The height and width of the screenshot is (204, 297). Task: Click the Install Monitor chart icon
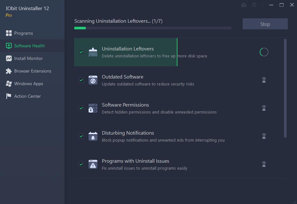[x=9, y=58]
